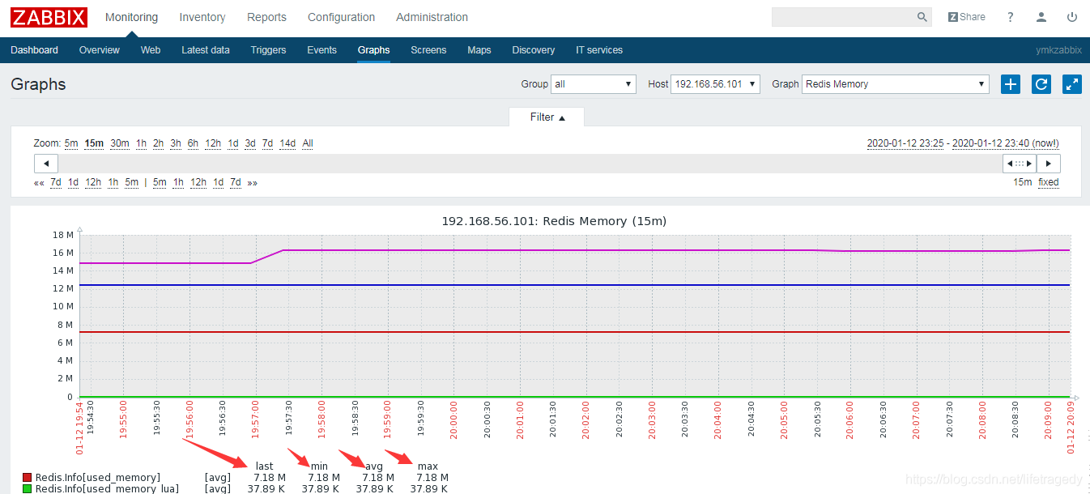Set zoom to 12h

(x=213, y=143)
